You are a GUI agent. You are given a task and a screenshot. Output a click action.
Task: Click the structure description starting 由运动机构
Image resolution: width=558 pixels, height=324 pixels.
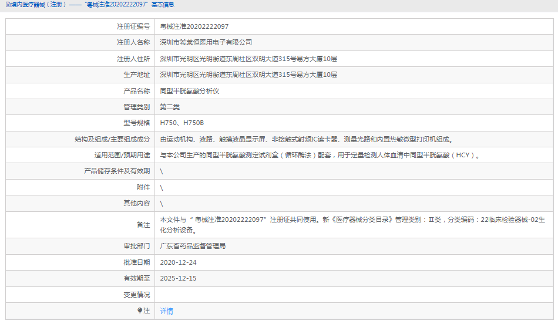(x=307, y=140)
